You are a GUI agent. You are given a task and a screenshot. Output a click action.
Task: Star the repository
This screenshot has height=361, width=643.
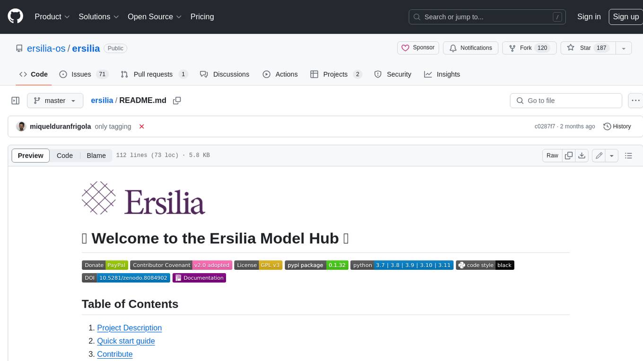click(588, 48)
